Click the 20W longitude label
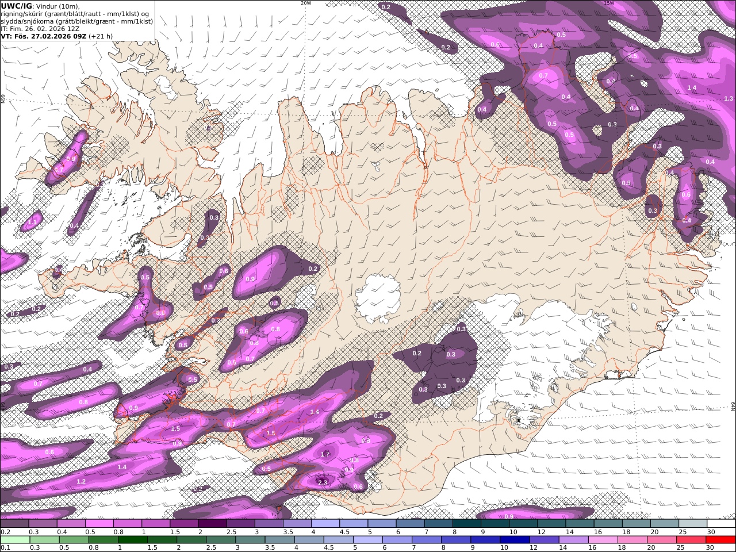The image size is (736, 552). (306, 3)
